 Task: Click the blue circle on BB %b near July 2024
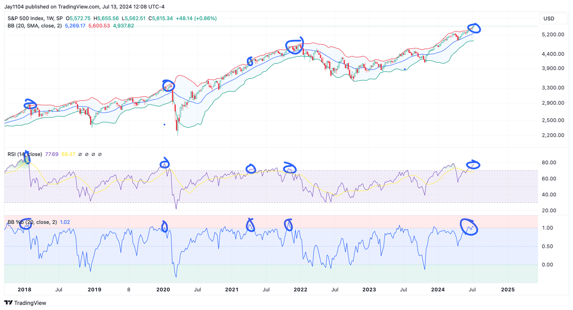pos(469,227)
